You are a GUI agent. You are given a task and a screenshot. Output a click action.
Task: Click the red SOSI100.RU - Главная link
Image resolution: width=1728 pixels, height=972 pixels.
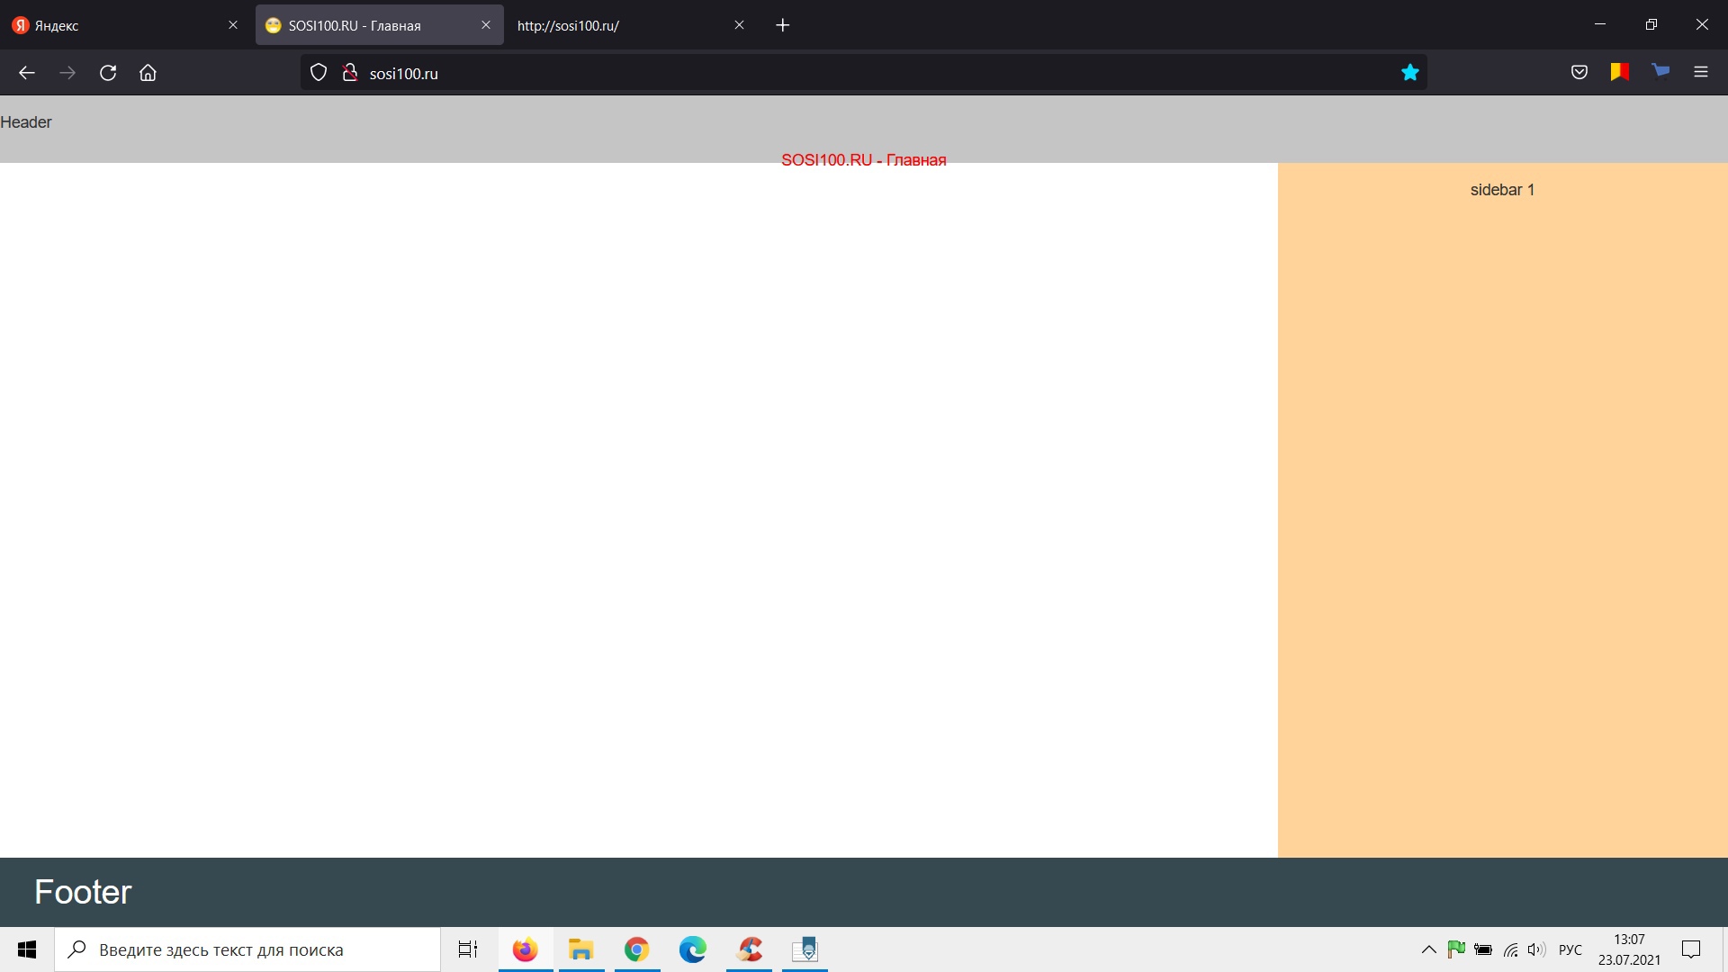(x=863, y=160)
